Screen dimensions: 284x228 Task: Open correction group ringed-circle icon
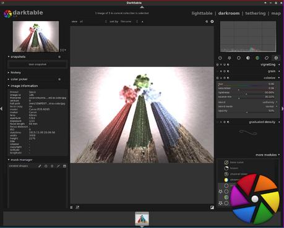(267, 58)
